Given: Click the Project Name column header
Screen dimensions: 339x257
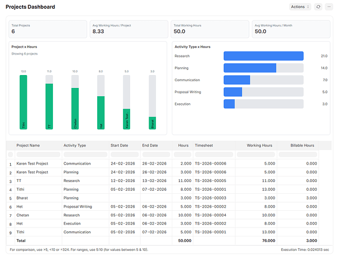Looking at the screenshot, I should point(28,145).
